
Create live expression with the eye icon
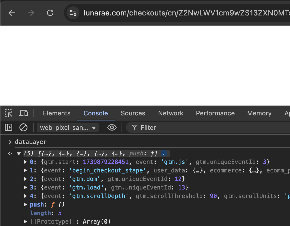tap(112, 127)
